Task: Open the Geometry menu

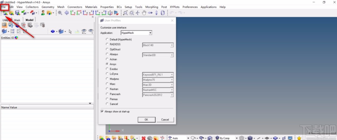Action: click(48, 7)
